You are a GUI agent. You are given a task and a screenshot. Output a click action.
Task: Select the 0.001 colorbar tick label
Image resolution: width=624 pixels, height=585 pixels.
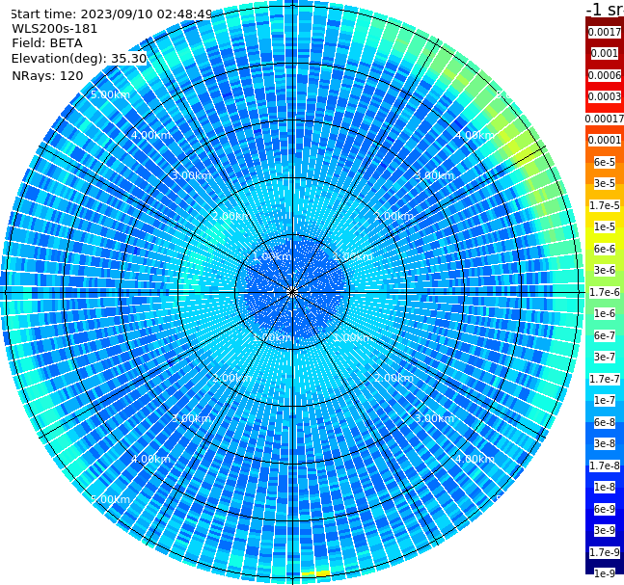[x=605, y=53]
